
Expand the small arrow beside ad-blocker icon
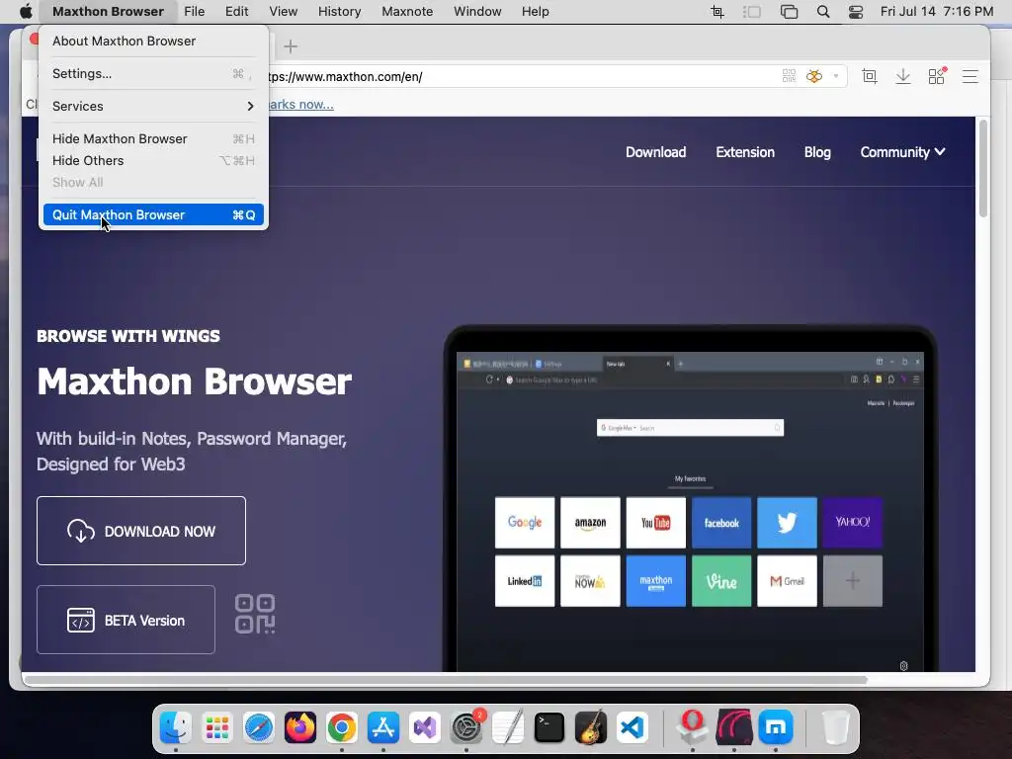(836, 76)
